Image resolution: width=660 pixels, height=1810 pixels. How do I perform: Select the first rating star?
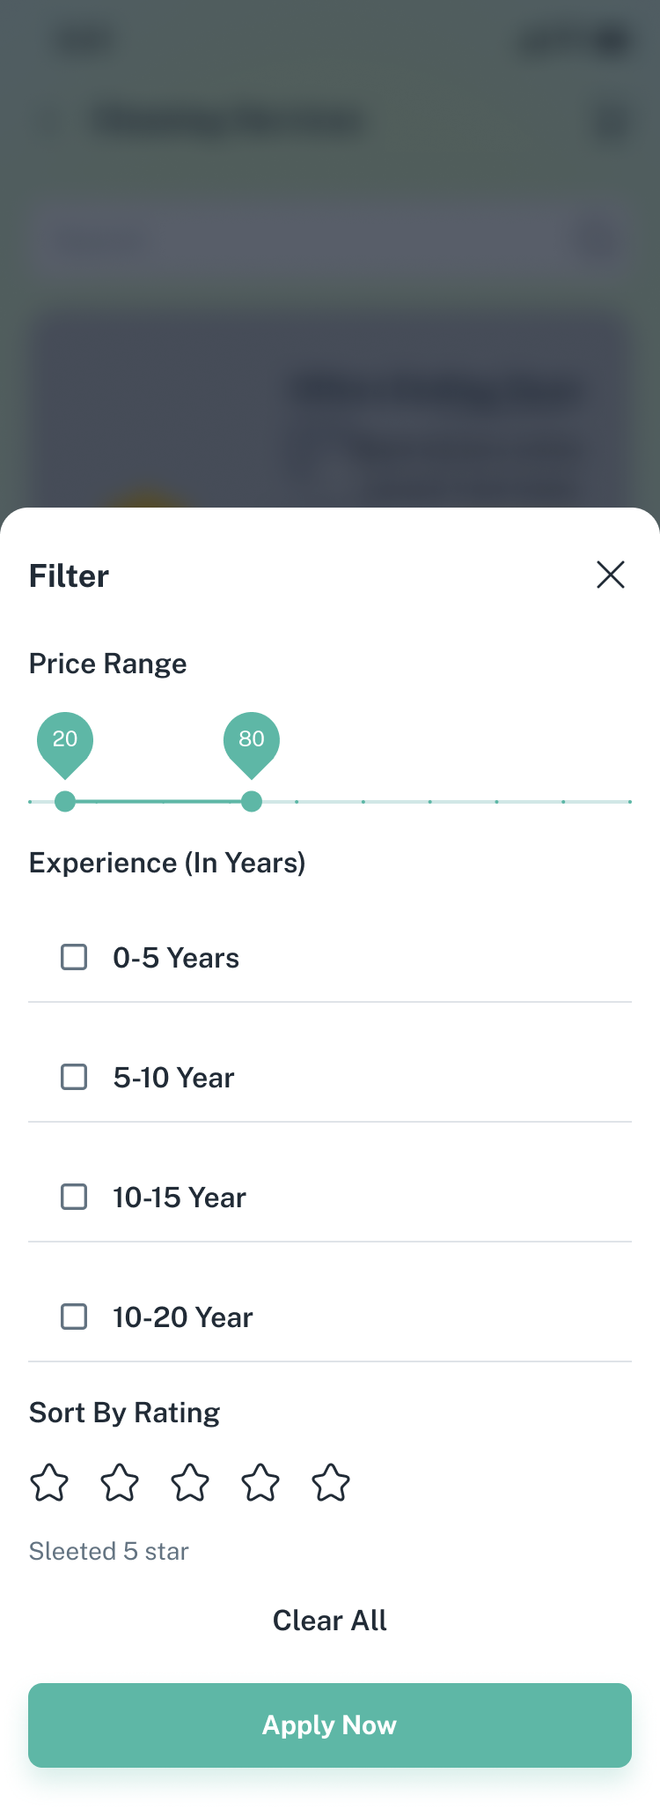[x=49, y=1482]
